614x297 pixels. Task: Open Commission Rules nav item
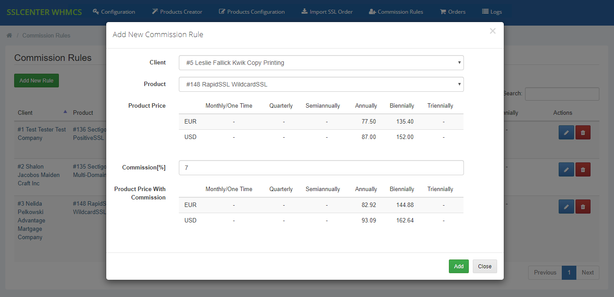(396, 12)
